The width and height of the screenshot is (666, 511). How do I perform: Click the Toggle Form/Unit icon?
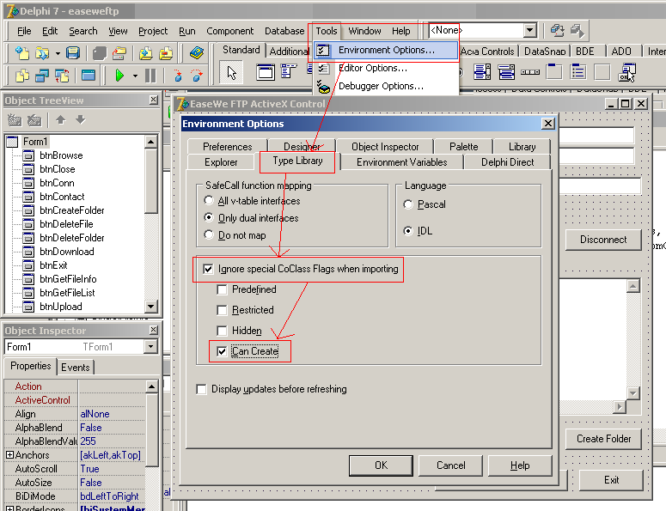click(62, 76)
